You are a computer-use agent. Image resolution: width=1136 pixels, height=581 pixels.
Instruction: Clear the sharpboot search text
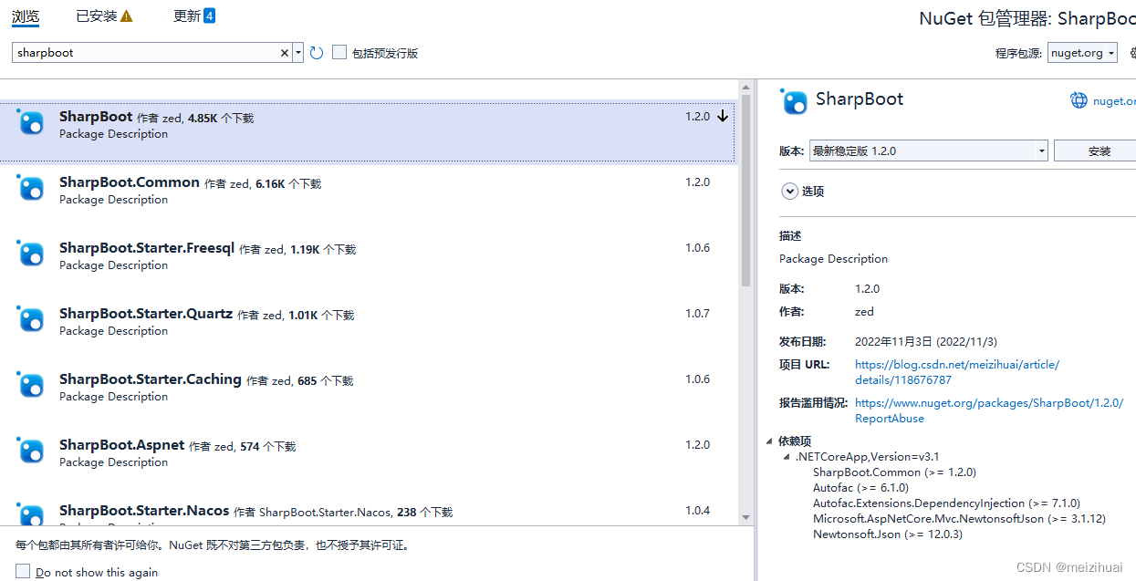[x=284, y=53]
